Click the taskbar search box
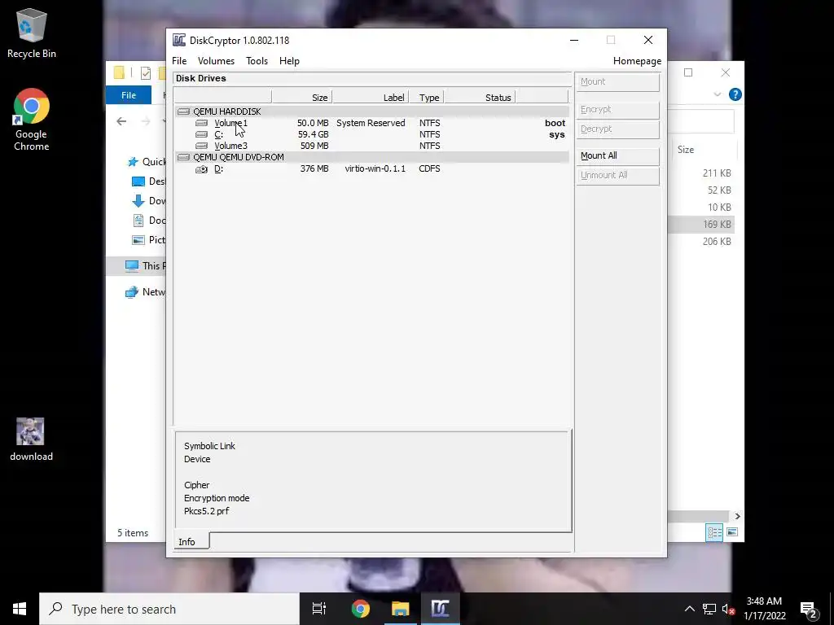Image resolution: width=834 pixels, height=625 pixels. click(x=169, y=609)
